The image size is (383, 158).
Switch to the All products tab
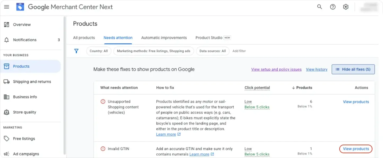point(84,38)
